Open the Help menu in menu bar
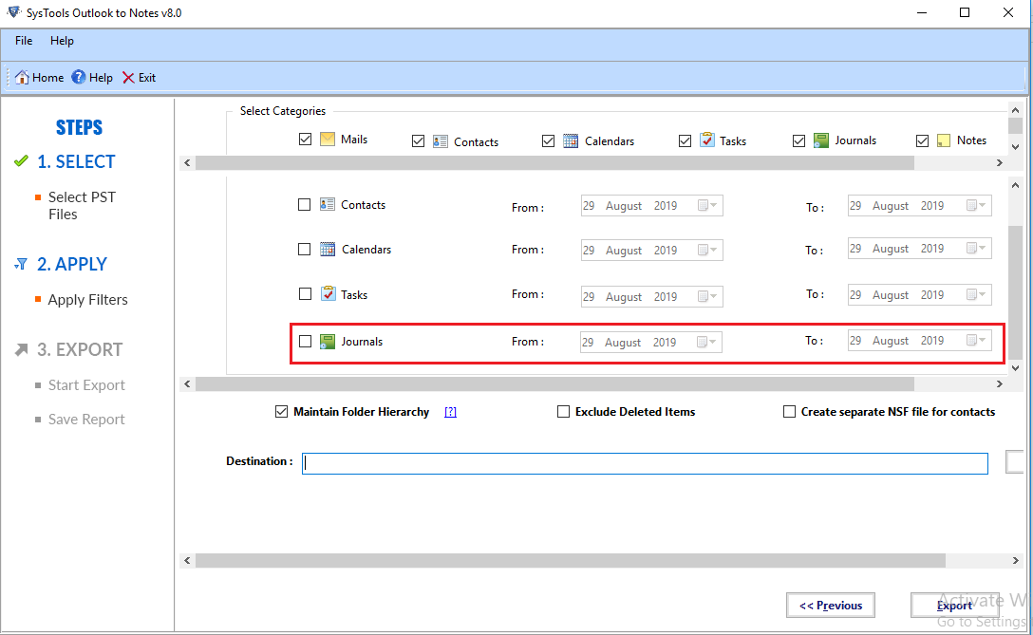The height and width of the screenshot is (635, 1033). (x=62, y=41)
